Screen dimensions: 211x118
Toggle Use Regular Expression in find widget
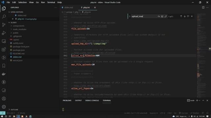coord(166,16)
